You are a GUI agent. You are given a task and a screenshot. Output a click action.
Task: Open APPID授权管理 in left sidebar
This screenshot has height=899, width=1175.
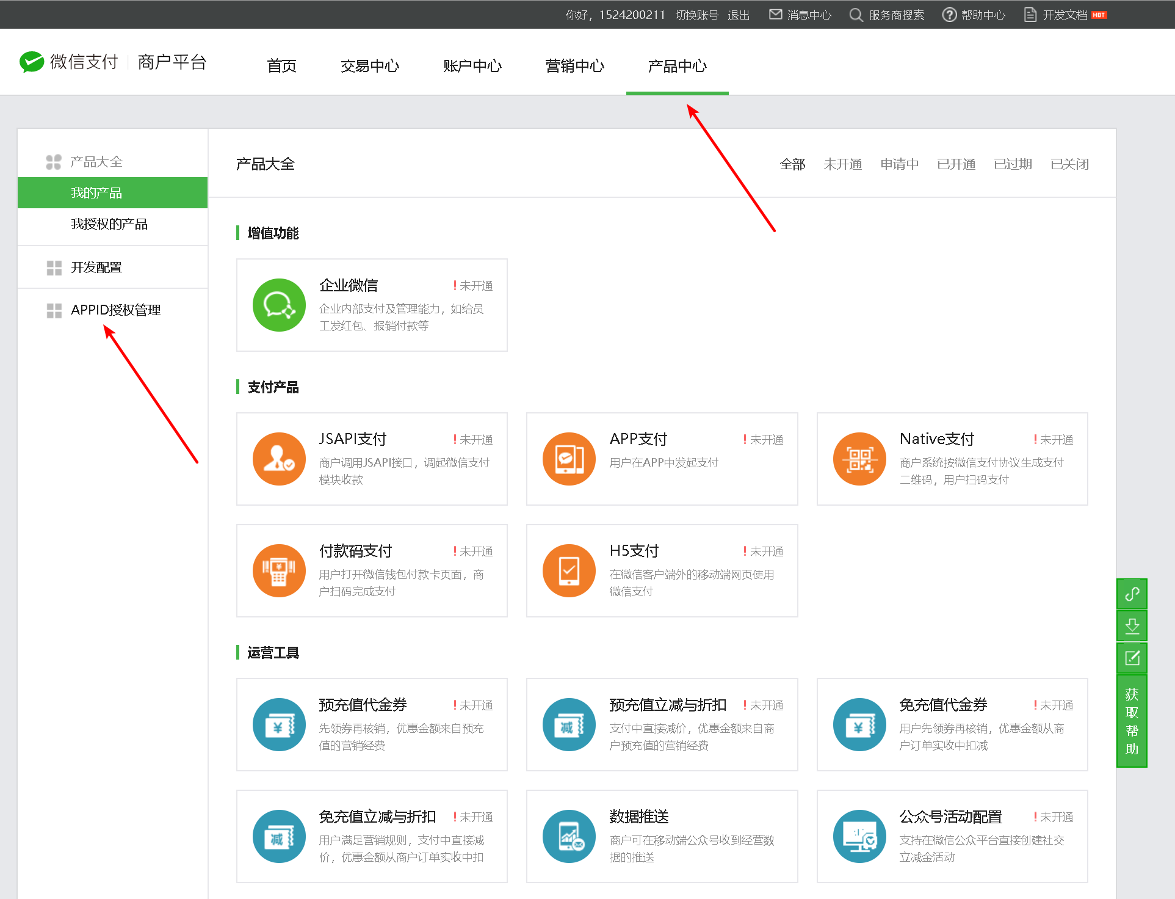[x=115, y=310]
